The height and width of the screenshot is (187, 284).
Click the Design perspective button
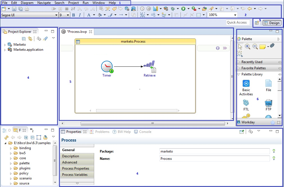[272, 23]
